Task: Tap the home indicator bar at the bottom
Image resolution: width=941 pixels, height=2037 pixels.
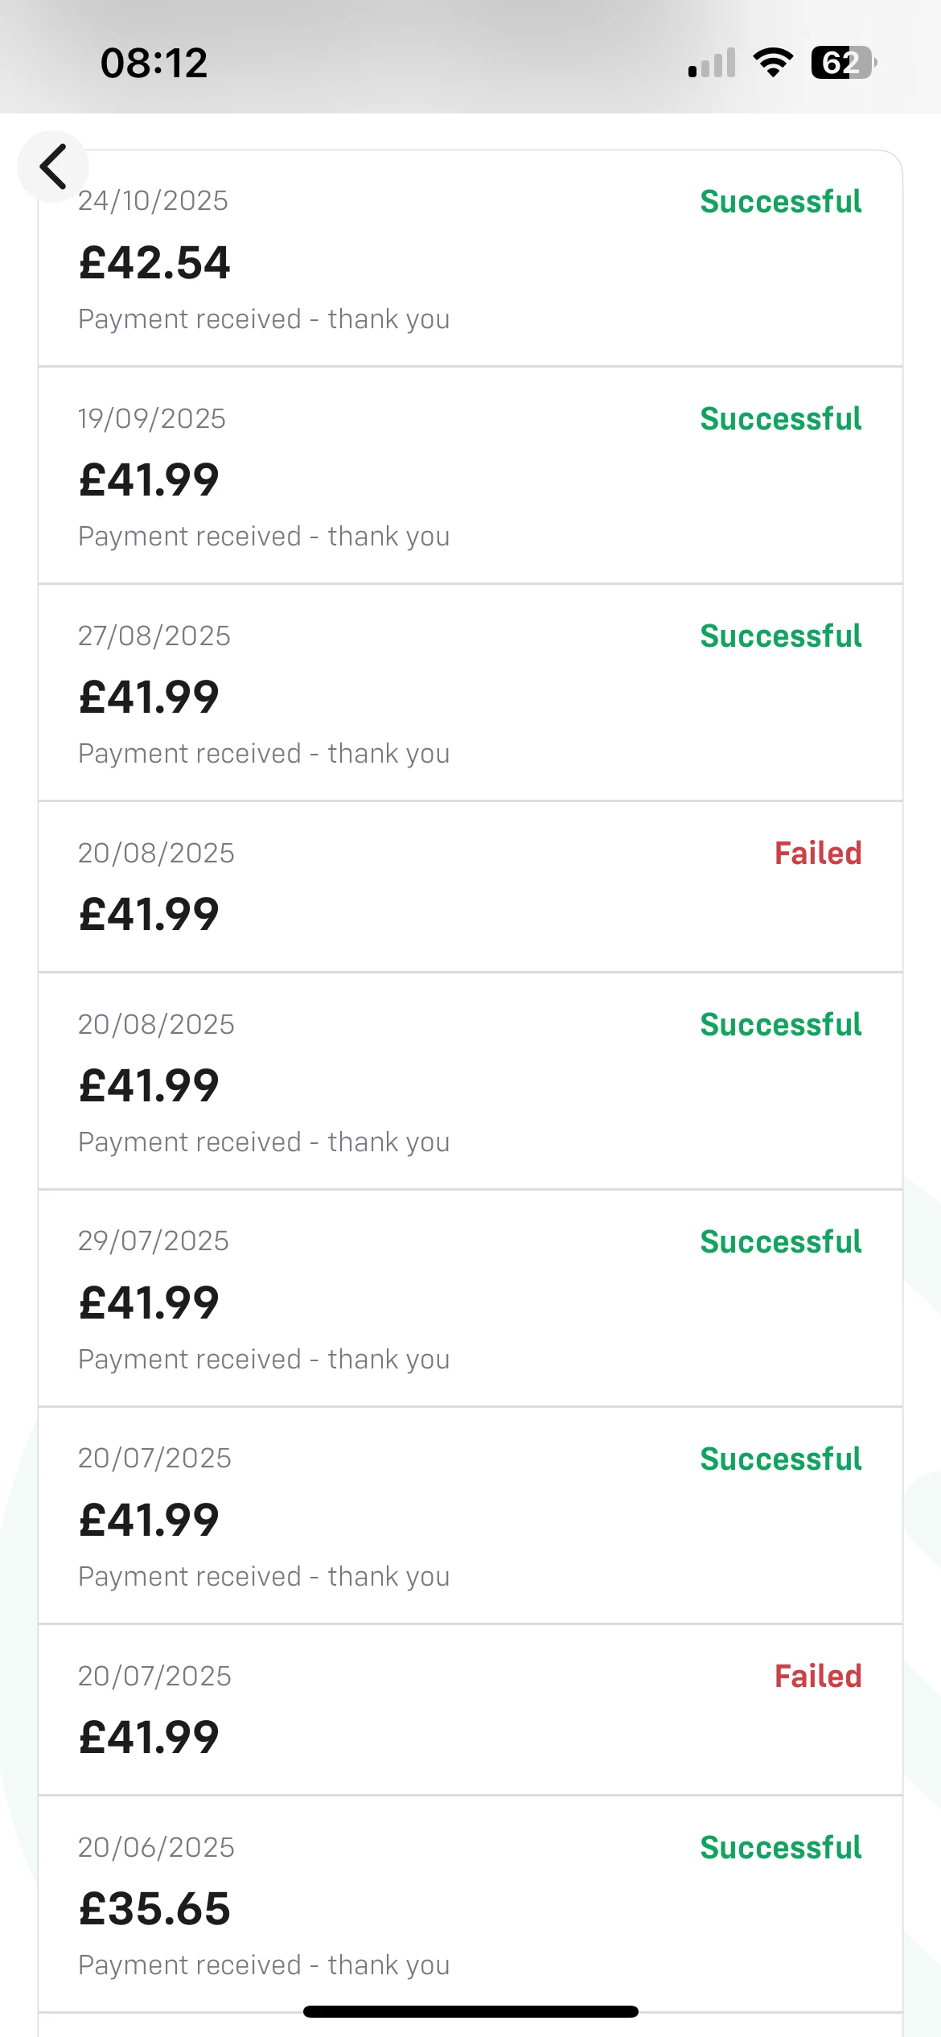Action: pos(470,2011)
